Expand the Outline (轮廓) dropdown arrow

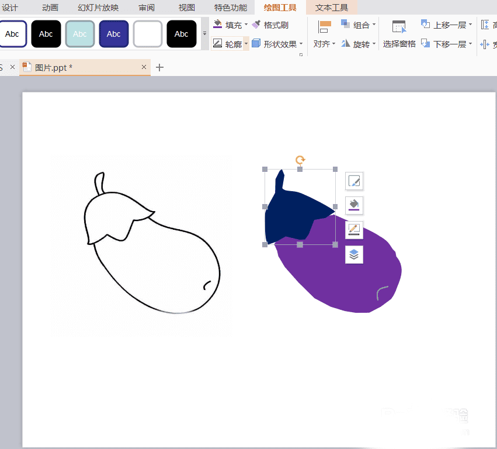[x=246, y=44]
